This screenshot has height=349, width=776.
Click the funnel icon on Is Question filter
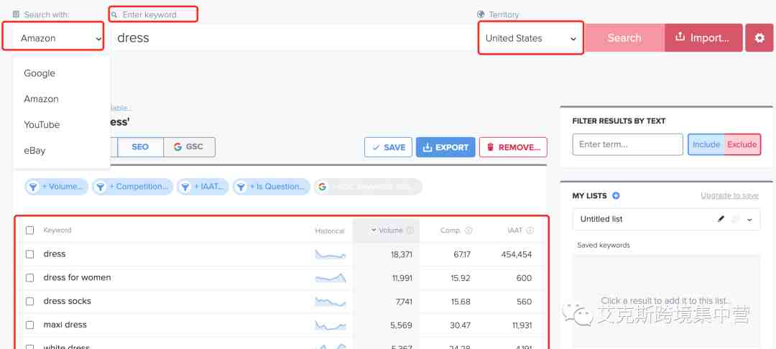click(x=241, y=187)
